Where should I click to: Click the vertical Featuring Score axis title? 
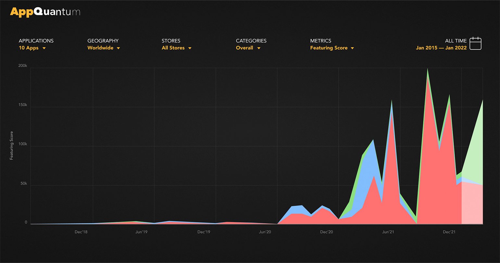(x=12, y=145)
